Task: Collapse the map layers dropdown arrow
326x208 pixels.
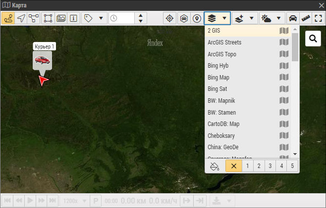Action: pos(224,18)
